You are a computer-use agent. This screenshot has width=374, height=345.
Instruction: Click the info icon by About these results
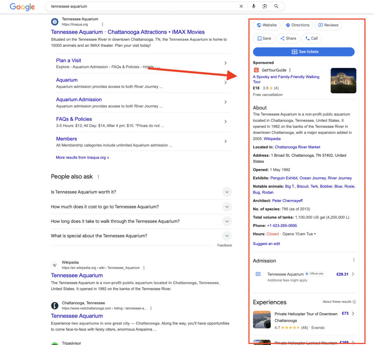[354, 302]
